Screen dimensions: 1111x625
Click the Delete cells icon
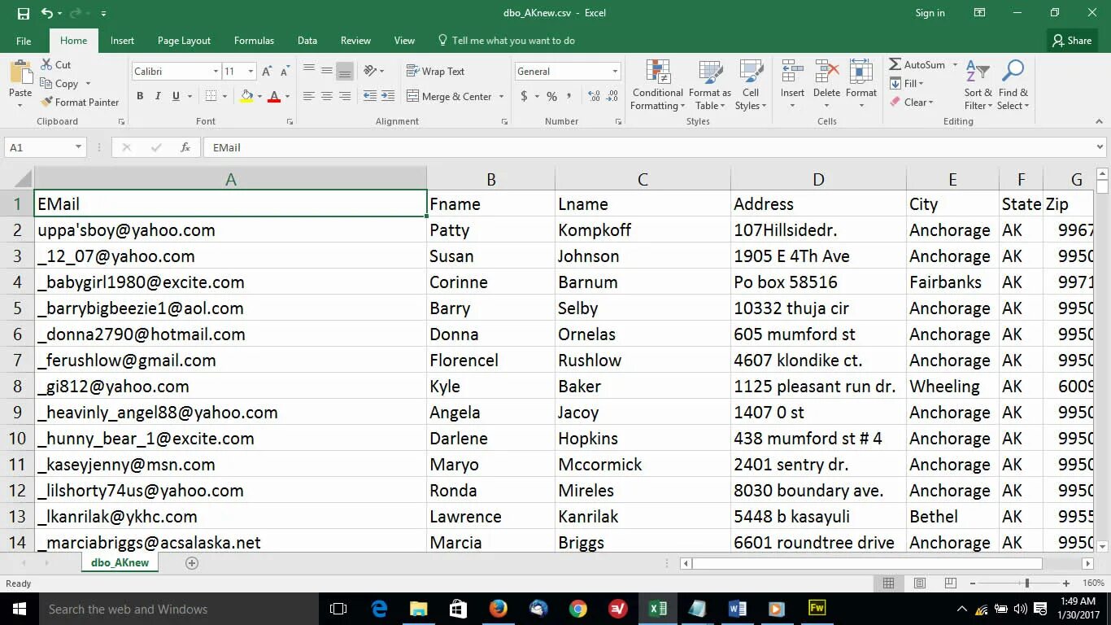click(x=826, y=71)
